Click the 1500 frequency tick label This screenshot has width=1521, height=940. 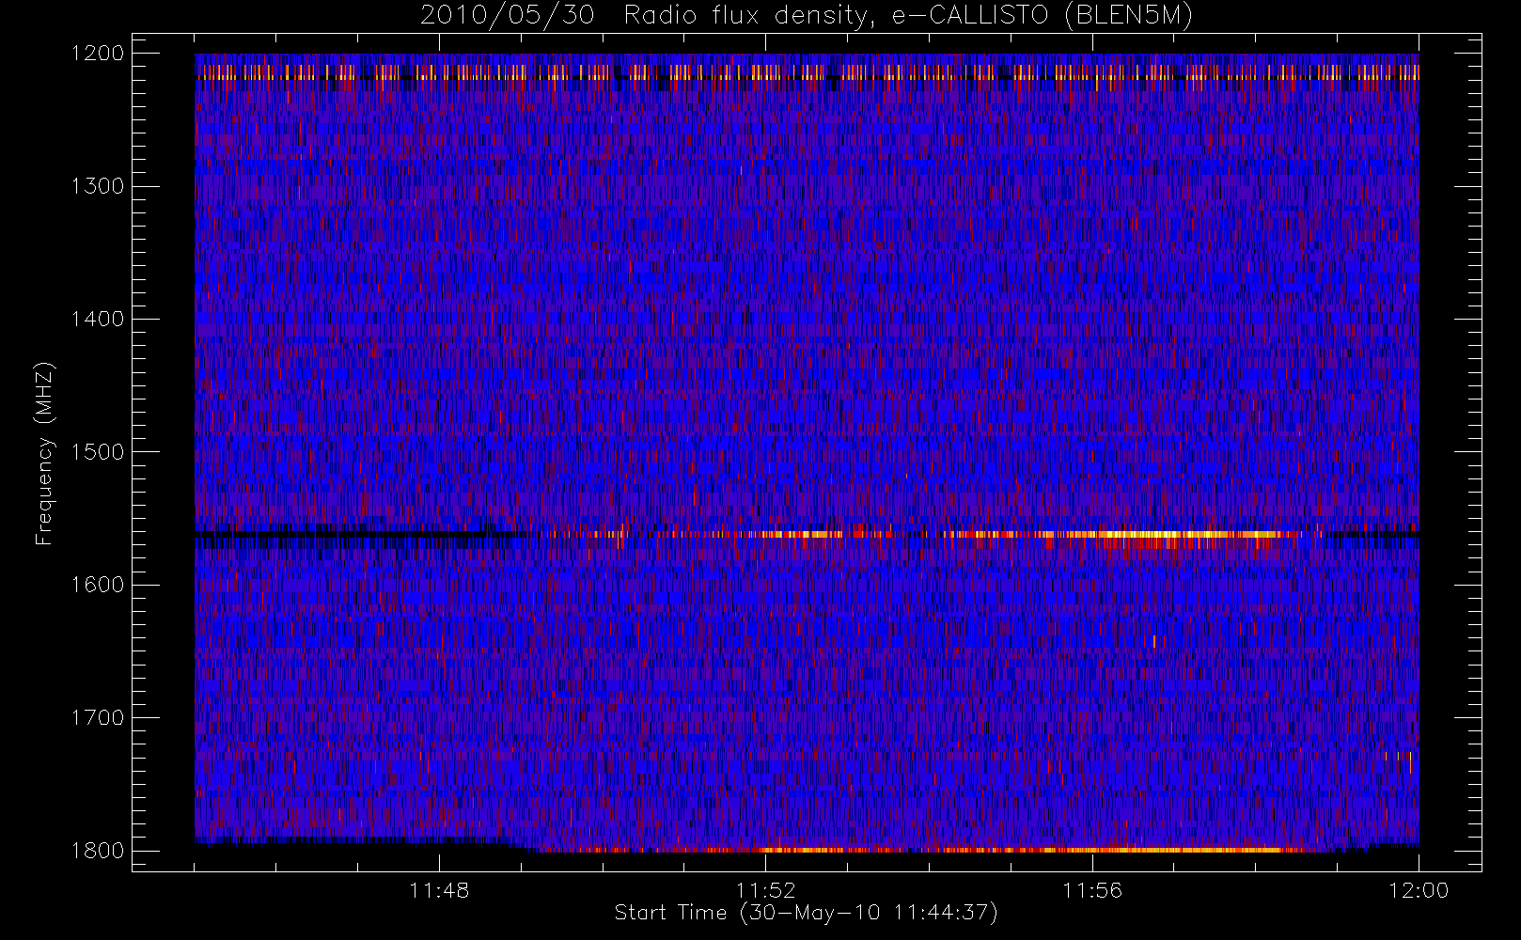pos(98,452)
